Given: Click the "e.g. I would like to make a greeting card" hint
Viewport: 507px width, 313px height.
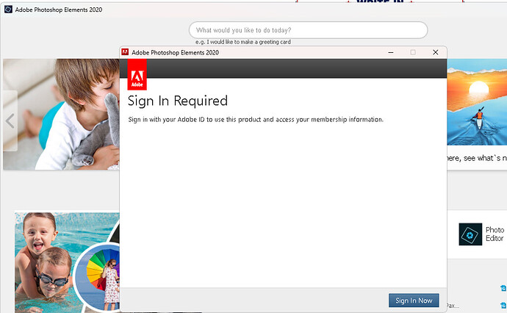Looking at the screenshot, I should point(243,42).
